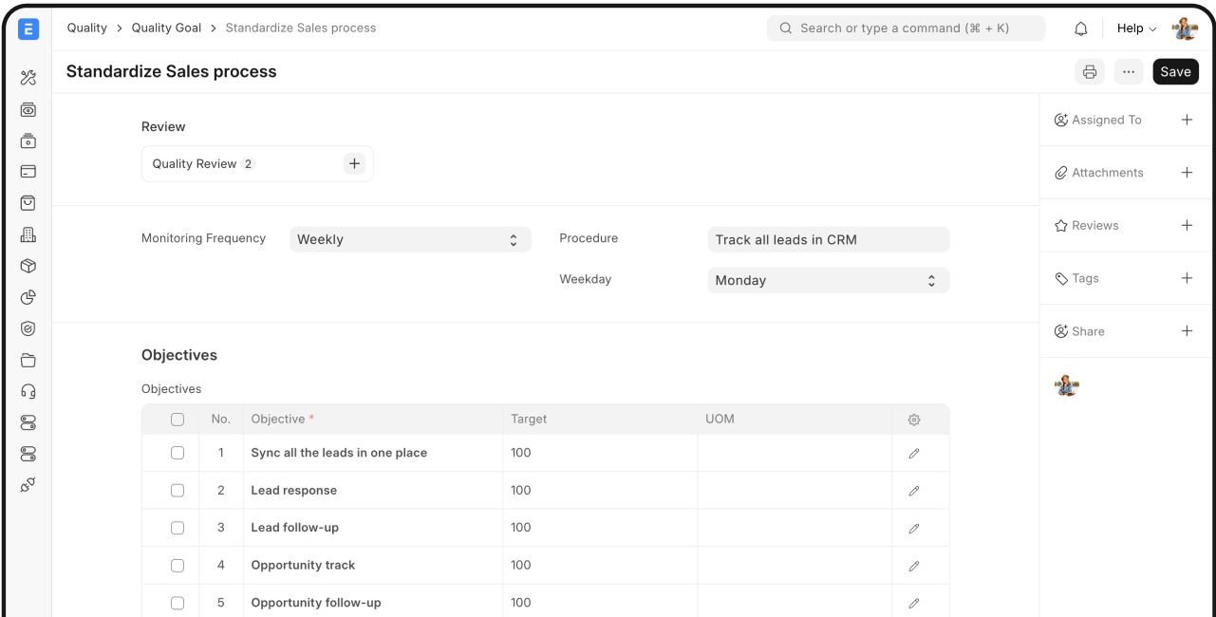Go to Quality Goal via breadcrumb
This screenshot has height=617, width=1216.
coord(166,28)
